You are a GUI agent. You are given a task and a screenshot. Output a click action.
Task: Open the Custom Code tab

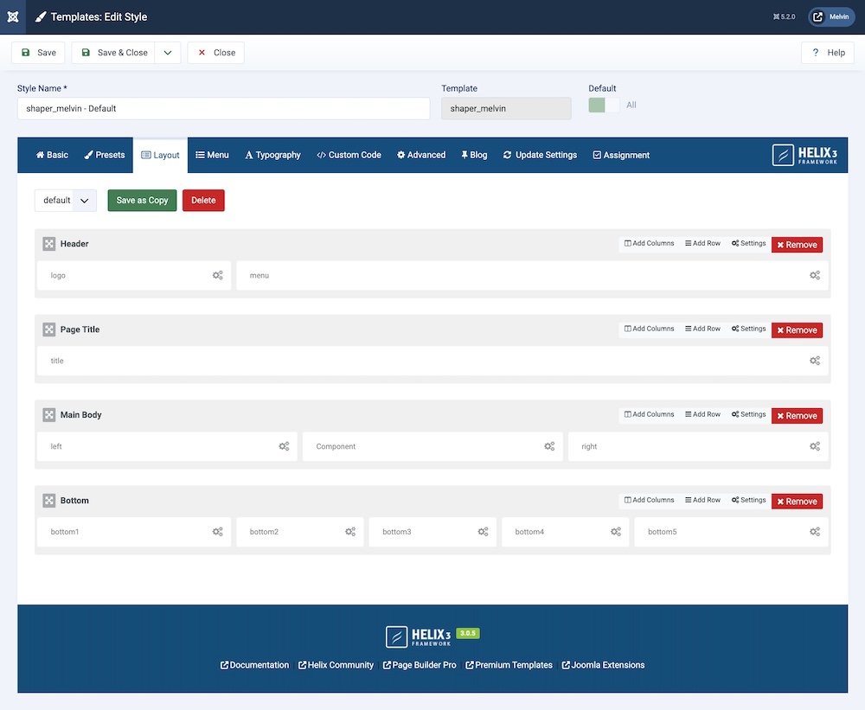coord(349,155)
